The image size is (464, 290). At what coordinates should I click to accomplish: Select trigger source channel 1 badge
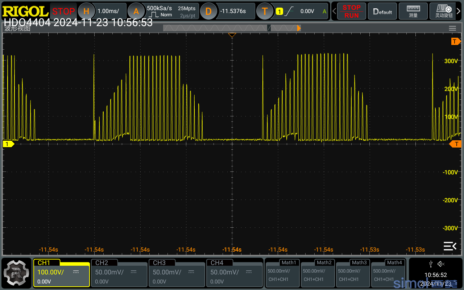[279, 11]
